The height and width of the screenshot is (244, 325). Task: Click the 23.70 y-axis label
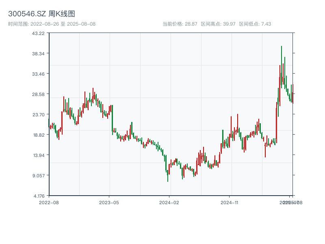(x=38, y=115)
